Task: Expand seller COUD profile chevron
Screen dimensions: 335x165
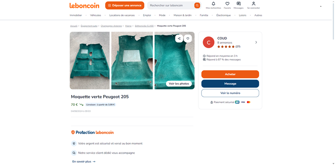Action: tap(256, 42)
